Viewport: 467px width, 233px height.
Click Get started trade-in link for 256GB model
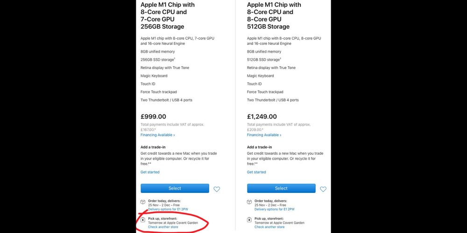click(x=150, y=172)
